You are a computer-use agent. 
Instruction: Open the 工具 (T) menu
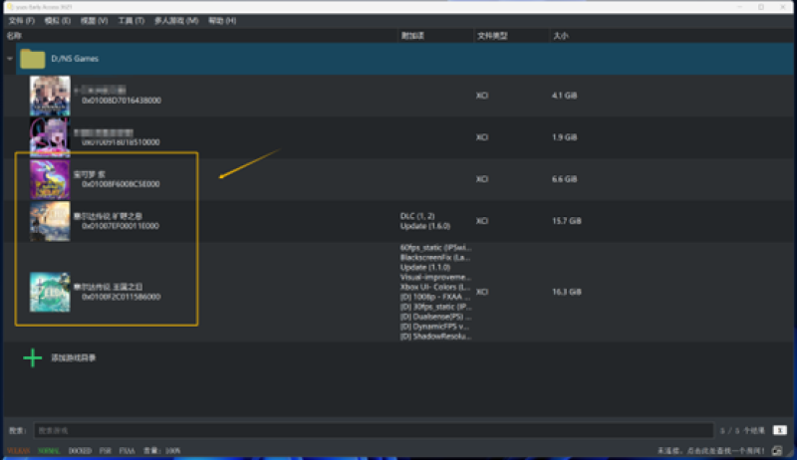pos(131,21)
